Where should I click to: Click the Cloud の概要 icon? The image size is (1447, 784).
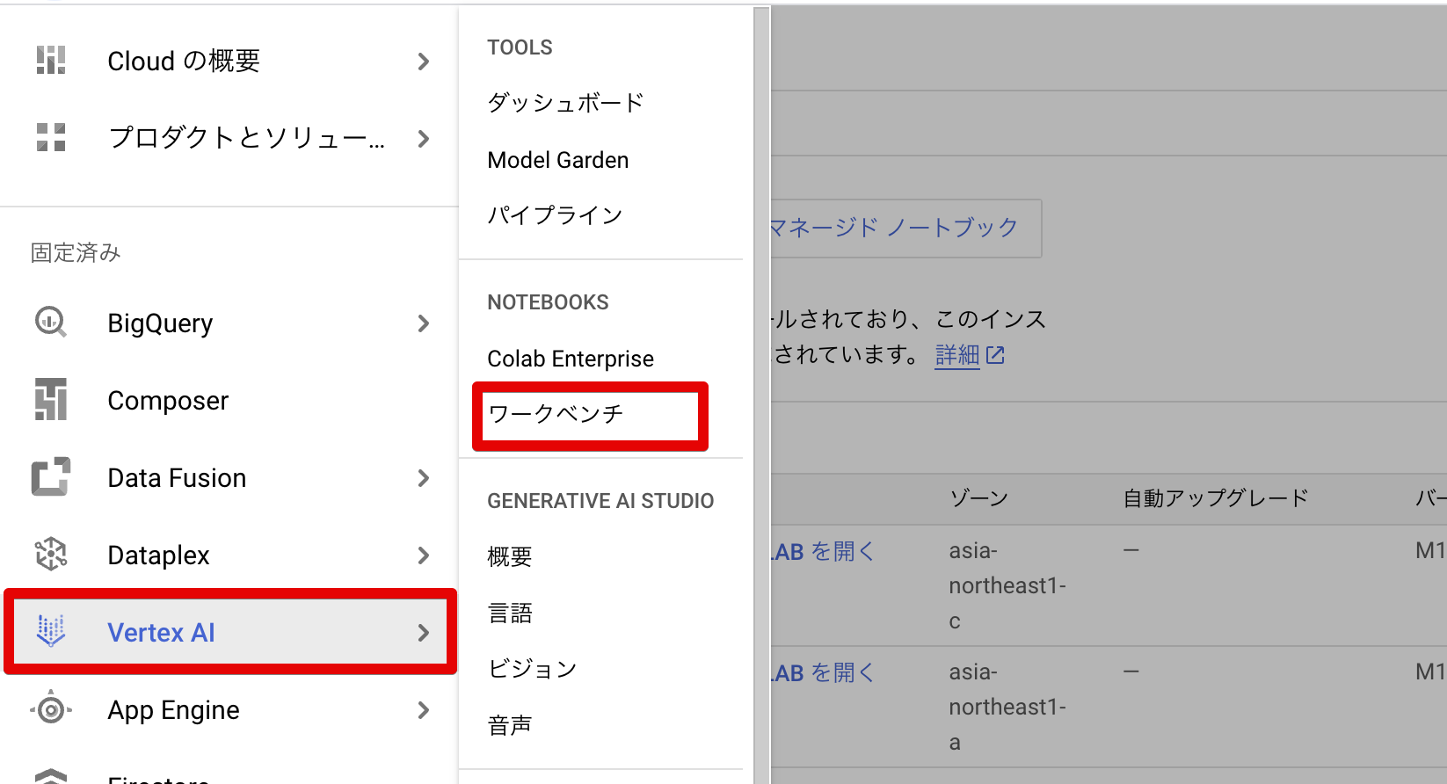coord(51,61)
